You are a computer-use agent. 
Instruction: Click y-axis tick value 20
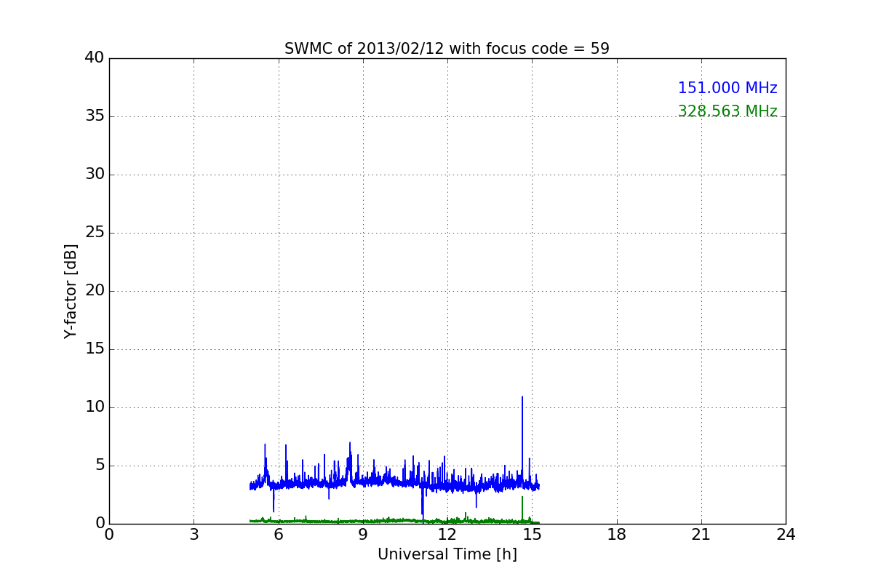click(x=95, y=291)
